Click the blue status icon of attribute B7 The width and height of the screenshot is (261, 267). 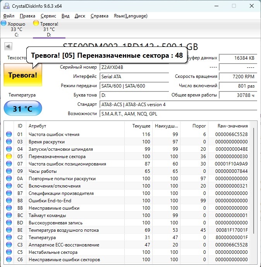pos(9,193)
